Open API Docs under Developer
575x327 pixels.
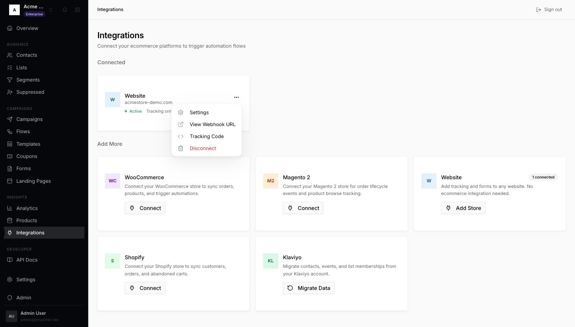[x=44, y=260]
